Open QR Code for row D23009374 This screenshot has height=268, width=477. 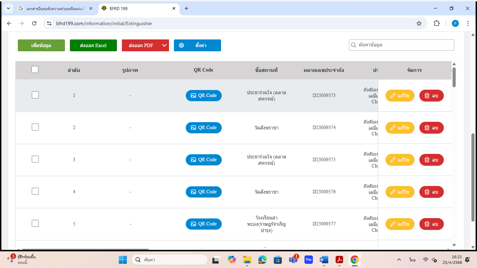click(x=204, y=128)
